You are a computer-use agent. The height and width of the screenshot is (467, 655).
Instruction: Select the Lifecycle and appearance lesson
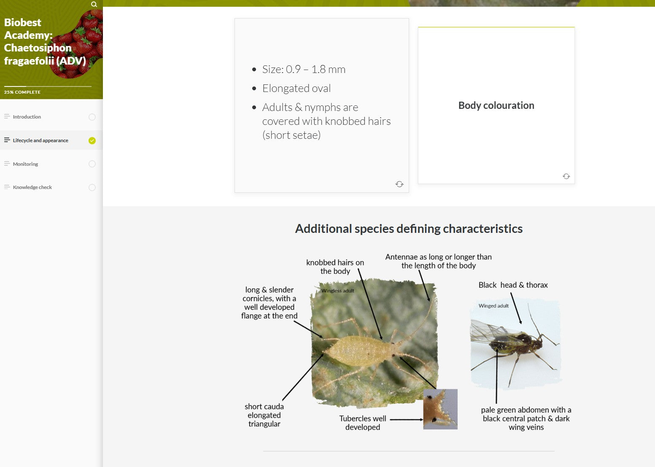click(40, 140)
